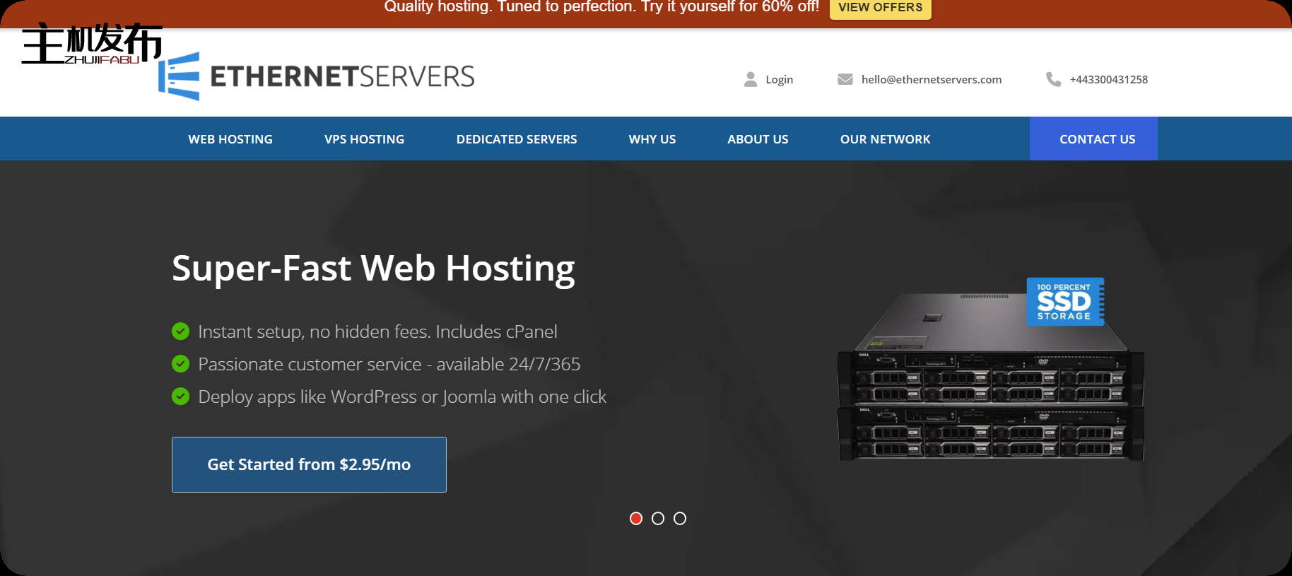Open the Dedicated Servers menu
This screenshot has width=1292, height=576.
(x=517, y=139)
